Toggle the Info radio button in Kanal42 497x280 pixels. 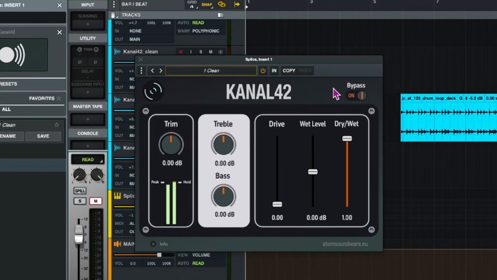click(153, 244)
